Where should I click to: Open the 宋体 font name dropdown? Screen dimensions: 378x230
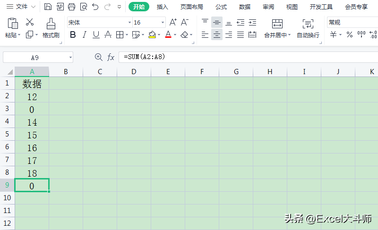(129, 22)
